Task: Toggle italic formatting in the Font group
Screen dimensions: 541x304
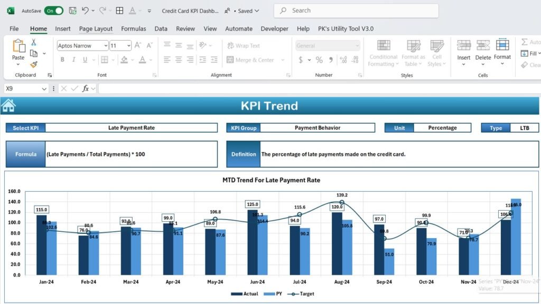Action: 74,60
